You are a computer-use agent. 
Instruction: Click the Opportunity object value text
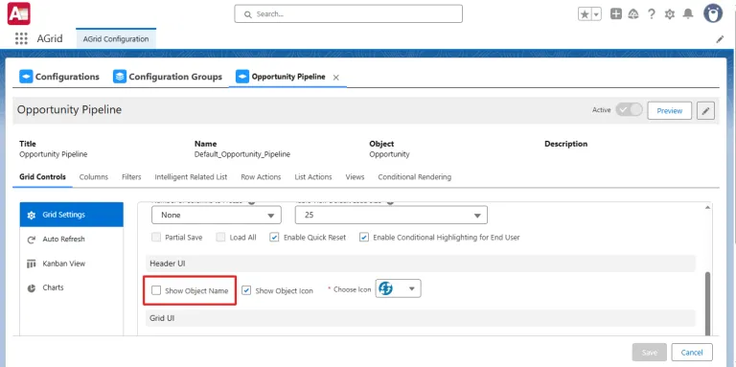(x=390, y=154)
